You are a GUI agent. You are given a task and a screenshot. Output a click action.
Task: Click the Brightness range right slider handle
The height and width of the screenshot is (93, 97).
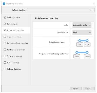87,41
